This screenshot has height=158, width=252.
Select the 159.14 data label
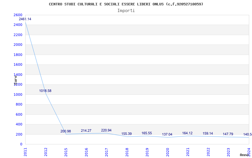click(x=208, y=134)
